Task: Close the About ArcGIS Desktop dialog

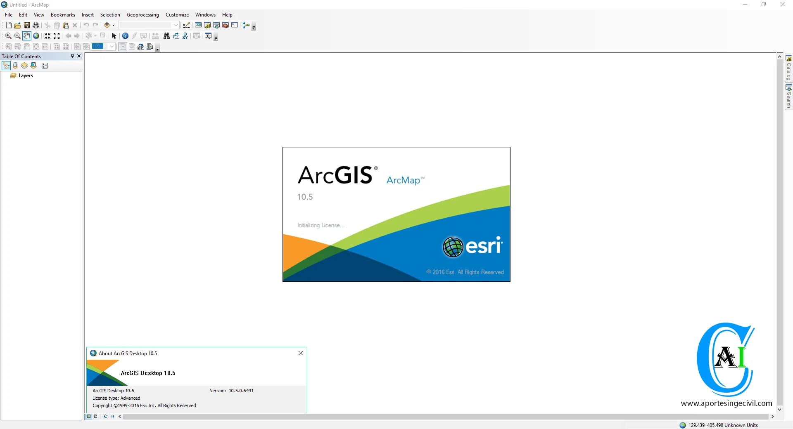Action: [301, 353]
